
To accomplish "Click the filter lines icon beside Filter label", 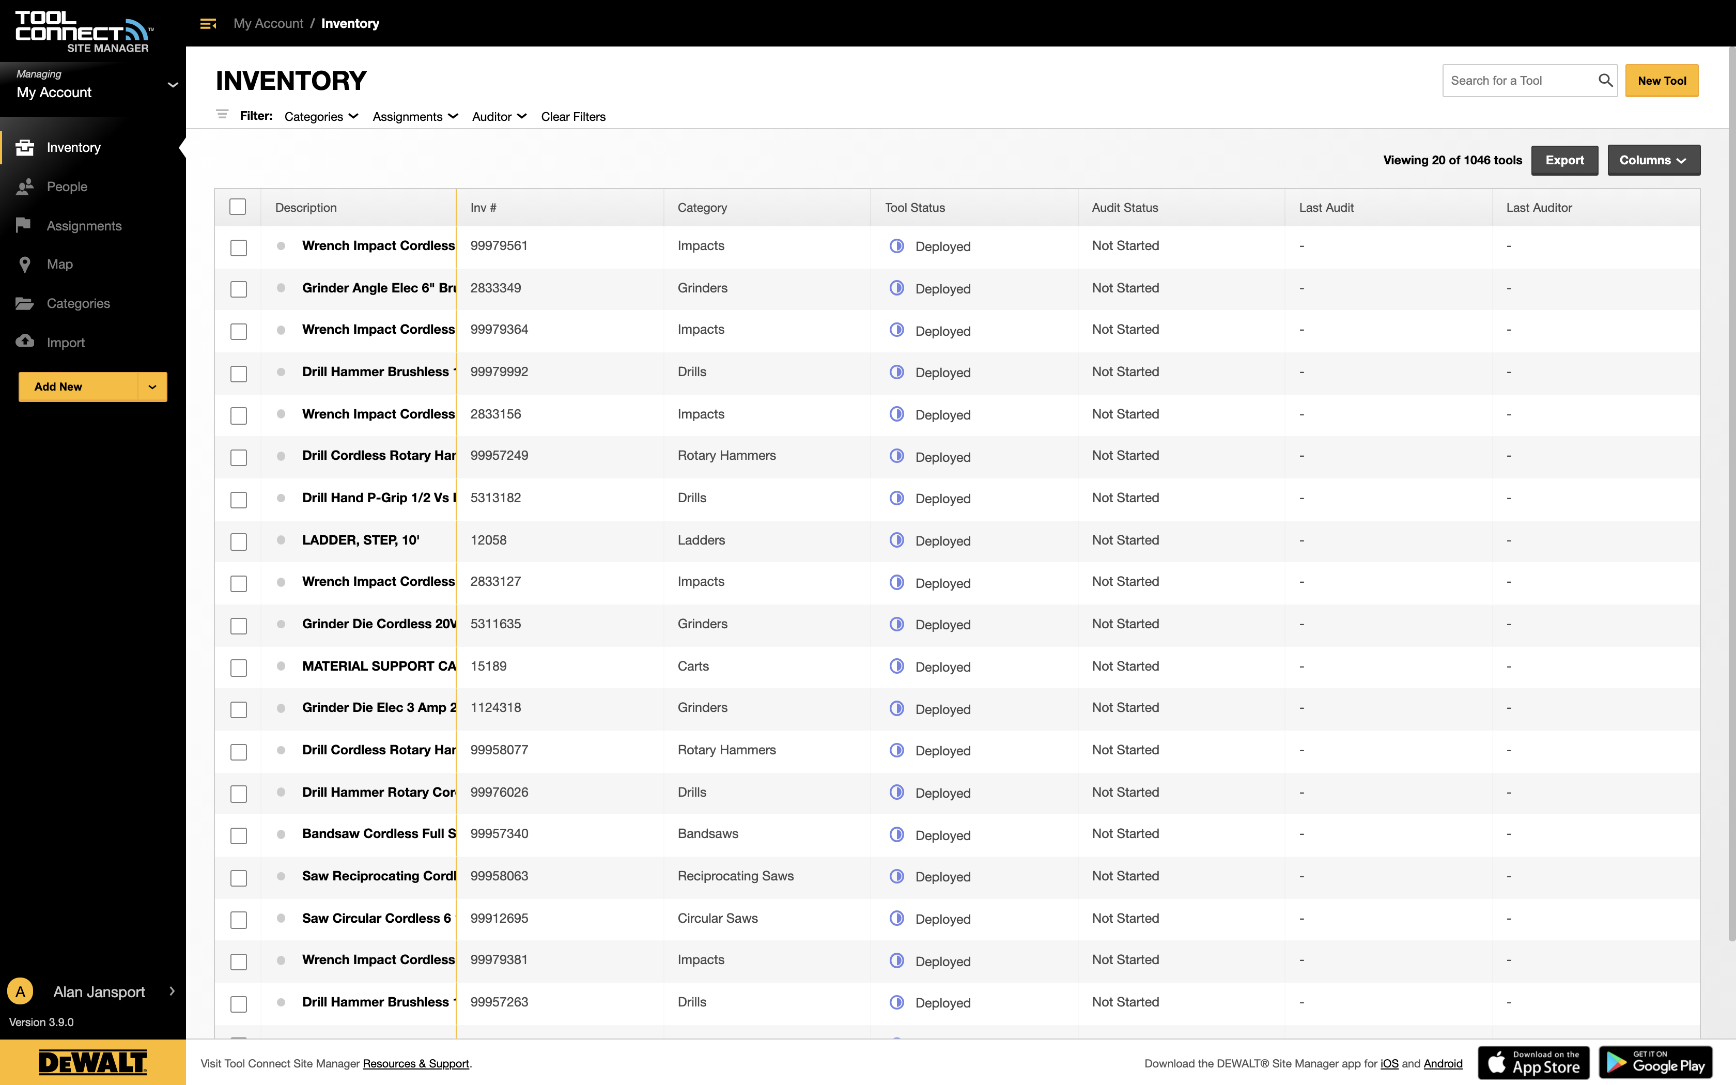I will (222, 115).
